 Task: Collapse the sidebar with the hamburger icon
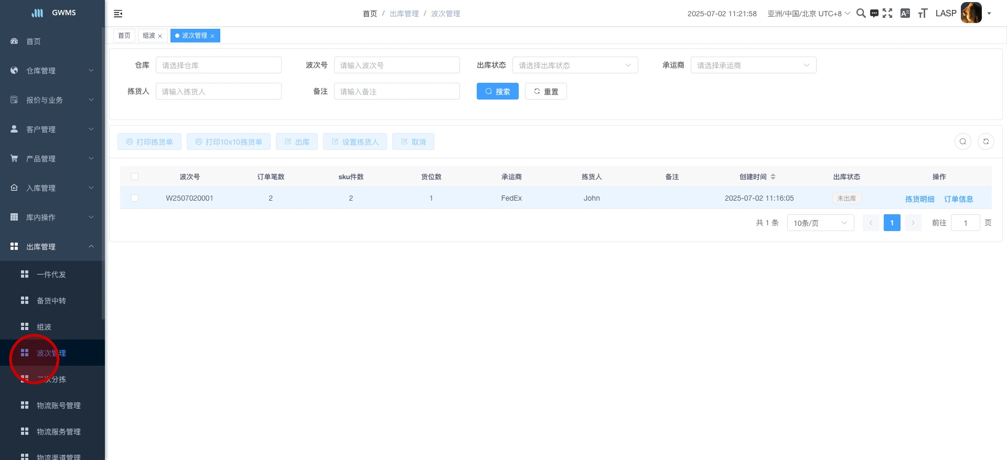[118, 14]
